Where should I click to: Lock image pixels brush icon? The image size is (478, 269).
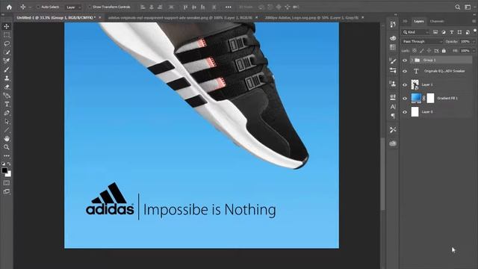(x=421, y=51)
